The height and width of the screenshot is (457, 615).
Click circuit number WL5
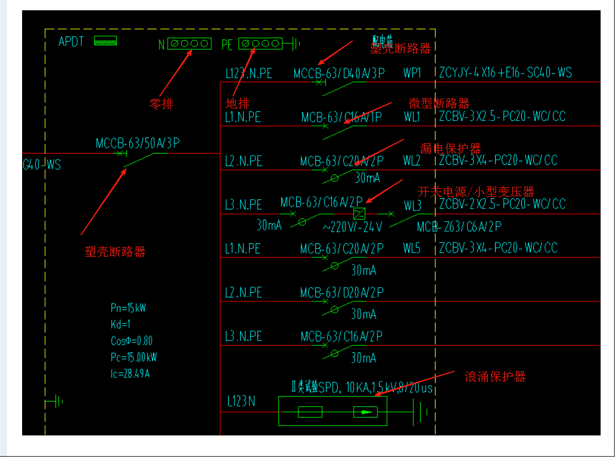coord(412,248)
